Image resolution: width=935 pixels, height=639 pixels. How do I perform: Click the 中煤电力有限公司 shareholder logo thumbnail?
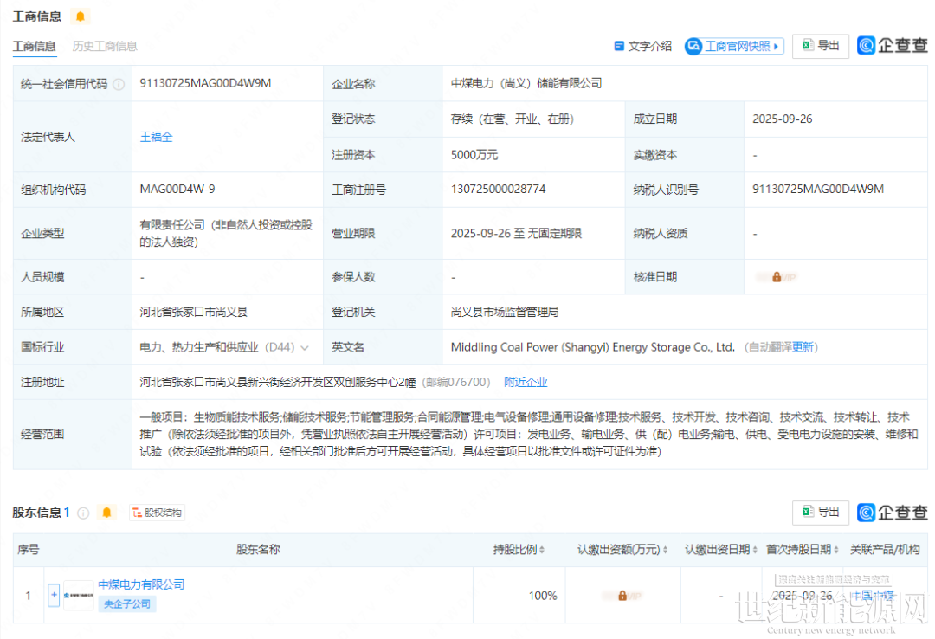(78, 595)
